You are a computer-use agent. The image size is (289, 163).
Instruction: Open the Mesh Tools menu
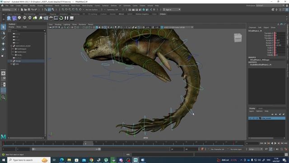[75, 5]
